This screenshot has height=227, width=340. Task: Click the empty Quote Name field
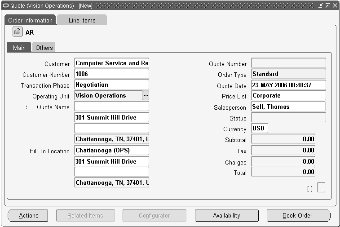click(112, 107)
